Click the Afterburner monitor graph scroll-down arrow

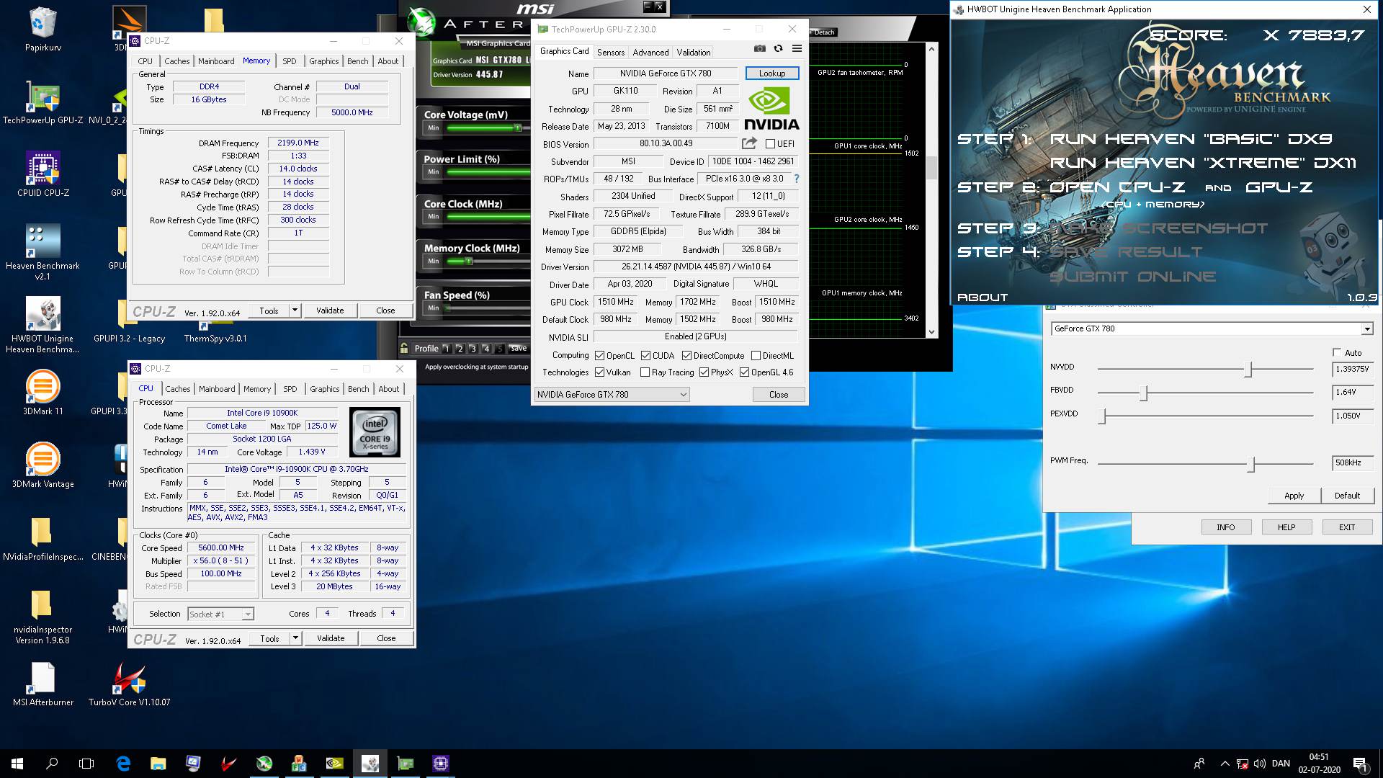click(931, 332)
